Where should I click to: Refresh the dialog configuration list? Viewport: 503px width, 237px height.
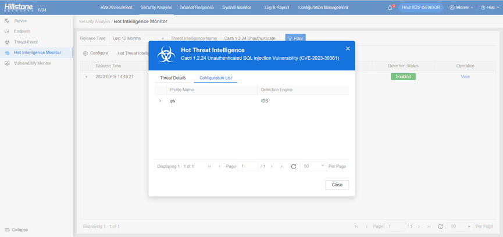[293, 167]
